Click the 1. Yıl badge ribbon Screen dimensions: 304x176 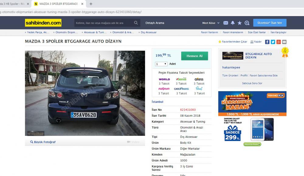point(285,52)
